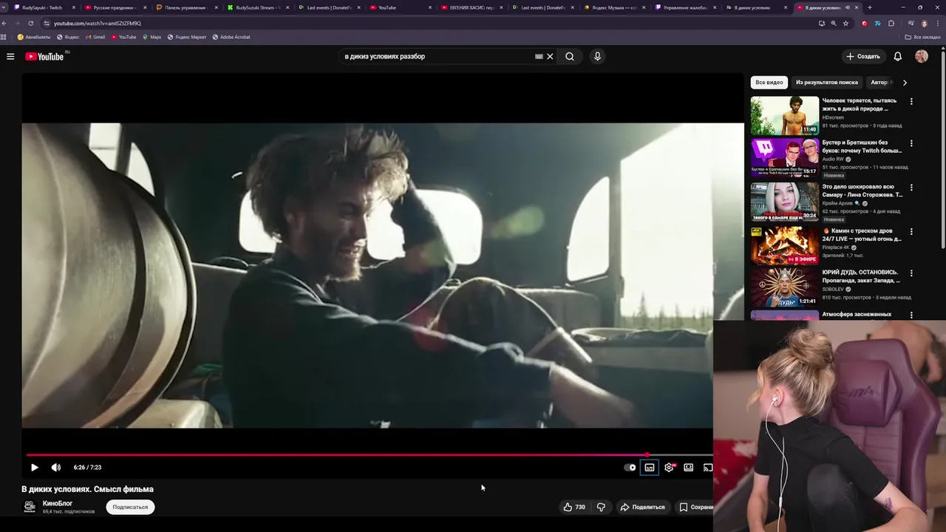Seek using the red video progress bar
Viewport: 946px width, 532px height.
pyautogui.click(x=368, y=455)
